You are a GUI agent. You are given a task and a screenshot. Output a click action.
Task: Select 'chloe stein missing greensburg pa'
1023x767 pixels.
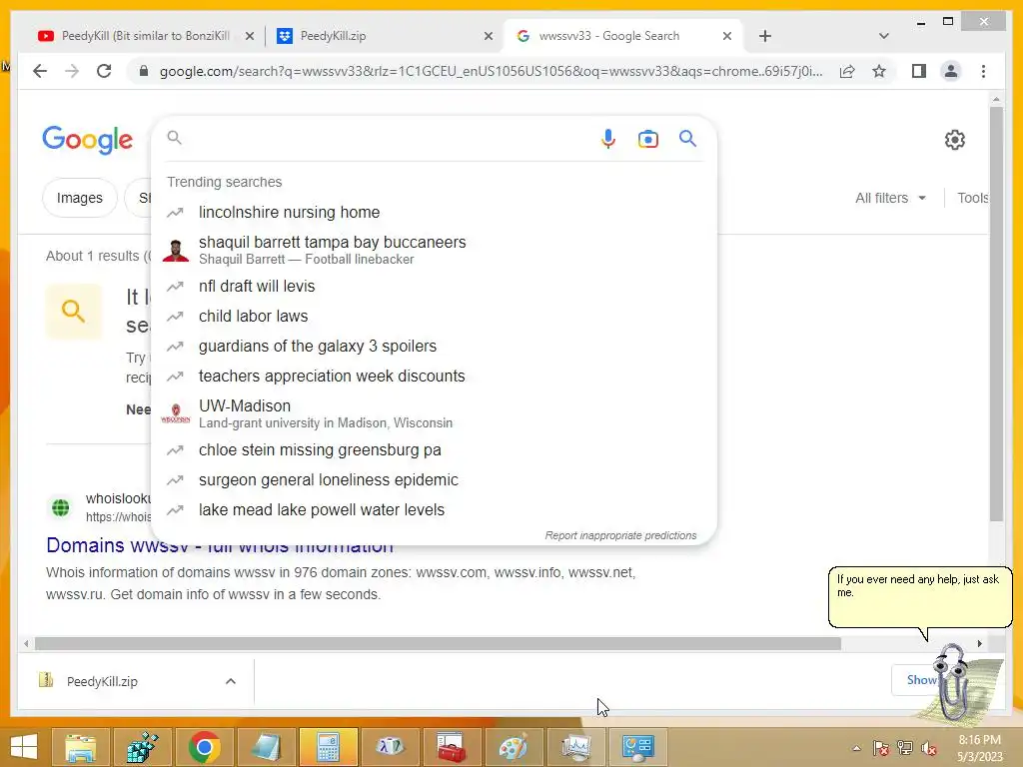pos(434,449)
